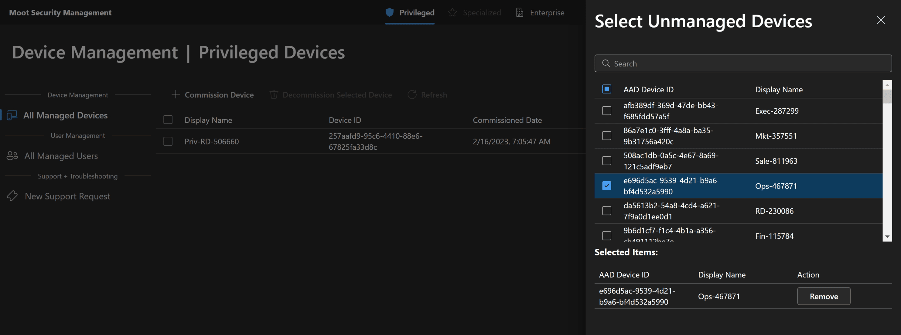Remove Ops-467871 from selected items
This screenshot has width=901, height=335.
(x=823, y=296)
